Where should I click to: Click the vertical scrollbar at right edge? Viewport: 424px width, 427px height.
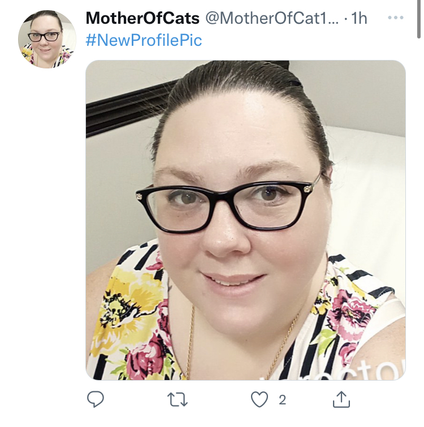coord(418,19)
